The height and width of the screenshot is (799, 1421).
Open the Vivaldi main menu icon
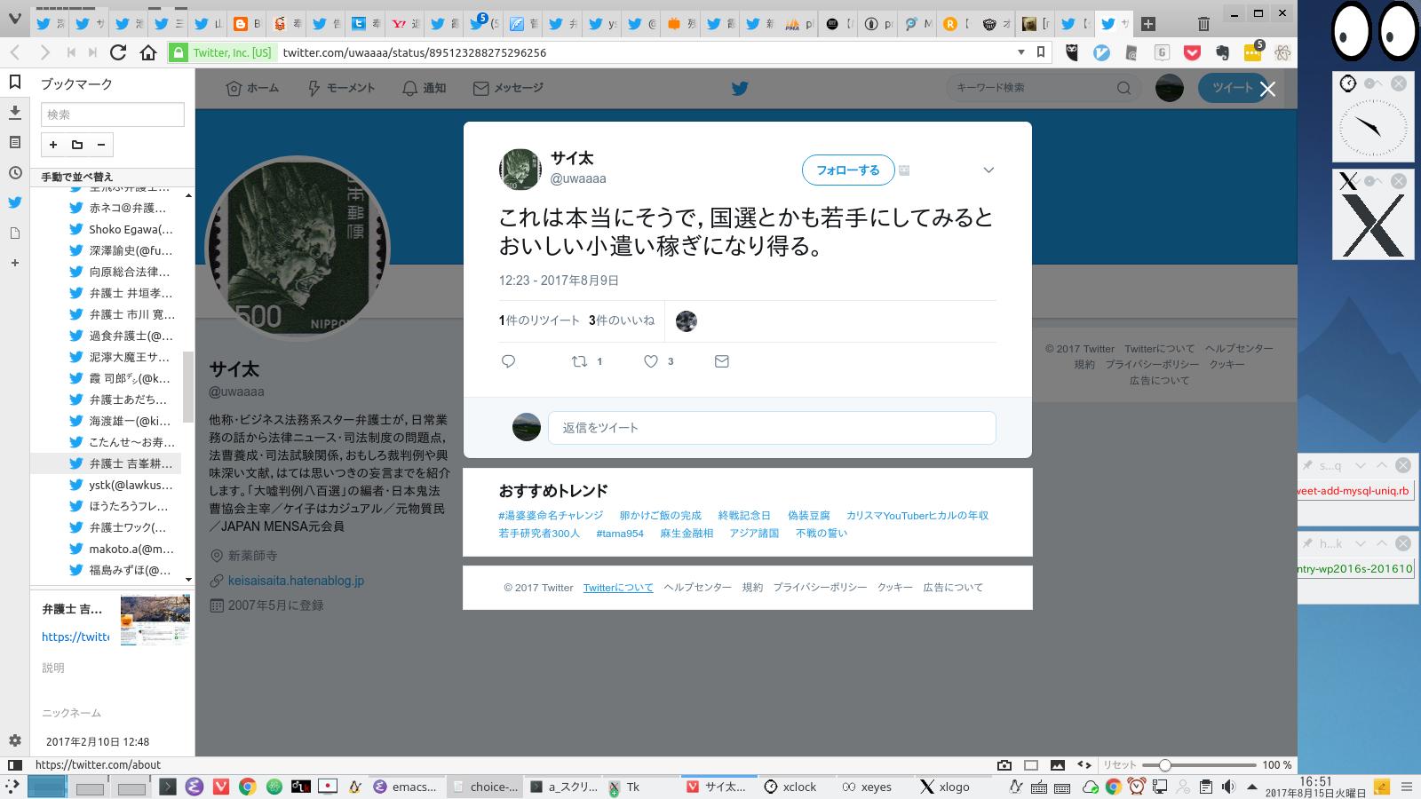(14, 17)
